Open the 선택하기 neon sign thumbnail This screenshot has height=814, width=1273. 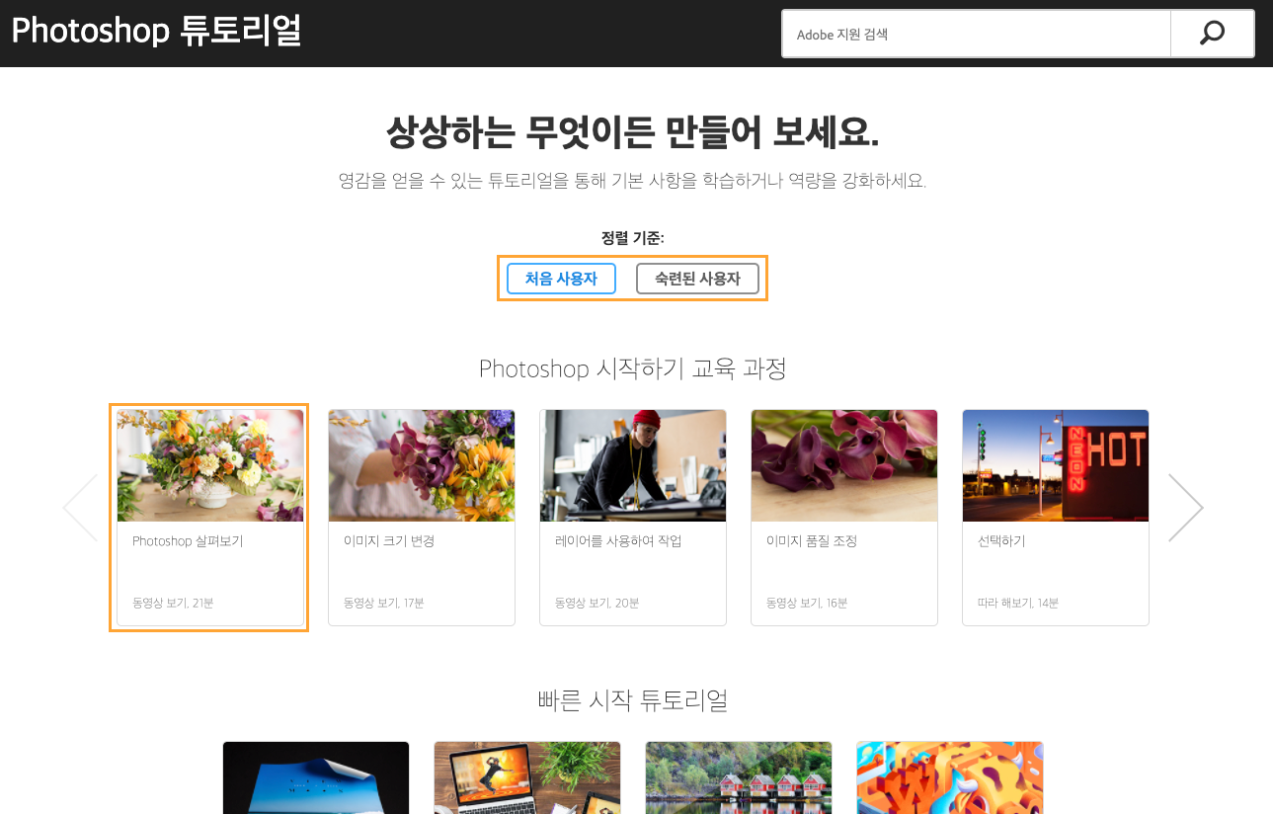(x=1056, y=465)
